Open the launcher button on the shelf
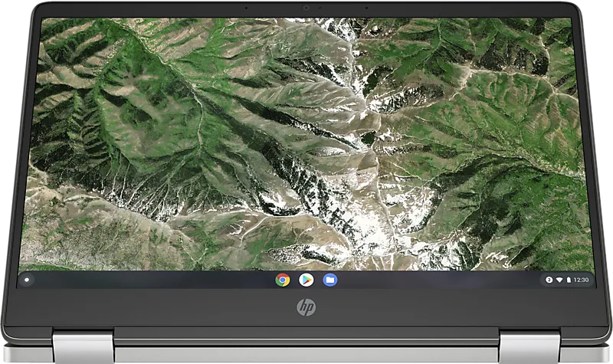The width and height of the screenshot is (613, 364). [x=27, y=280]
